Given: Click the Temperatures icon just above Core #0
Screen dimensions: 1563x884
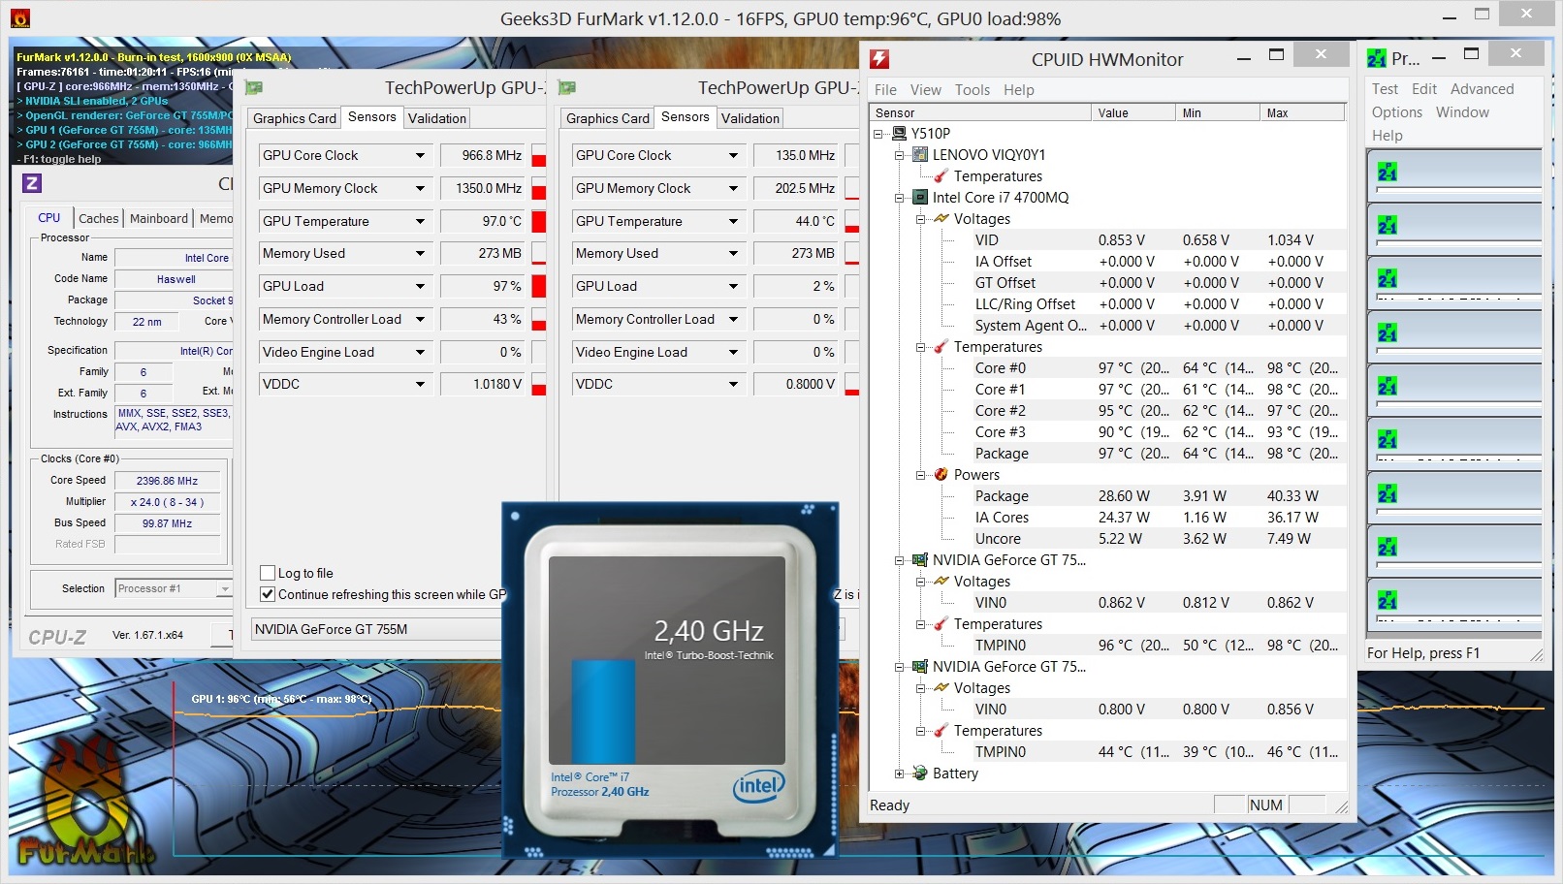Looking at the screenshot, I should pyautogui.click(x=941, y=347).
